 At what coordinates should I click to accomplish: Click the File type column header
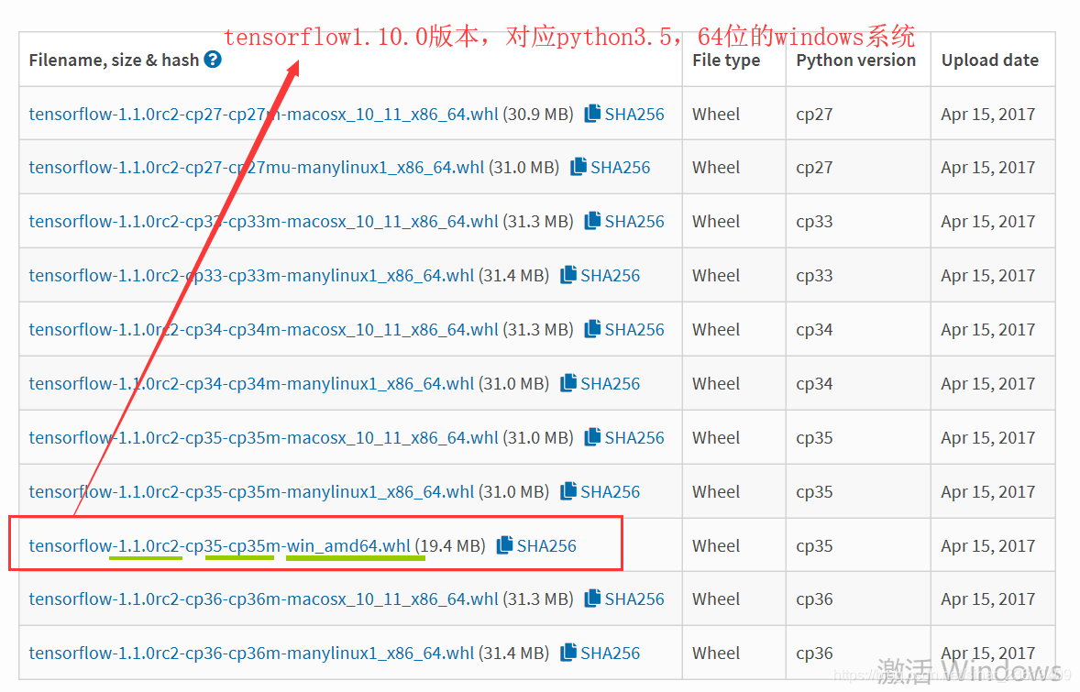pos(725,60)
